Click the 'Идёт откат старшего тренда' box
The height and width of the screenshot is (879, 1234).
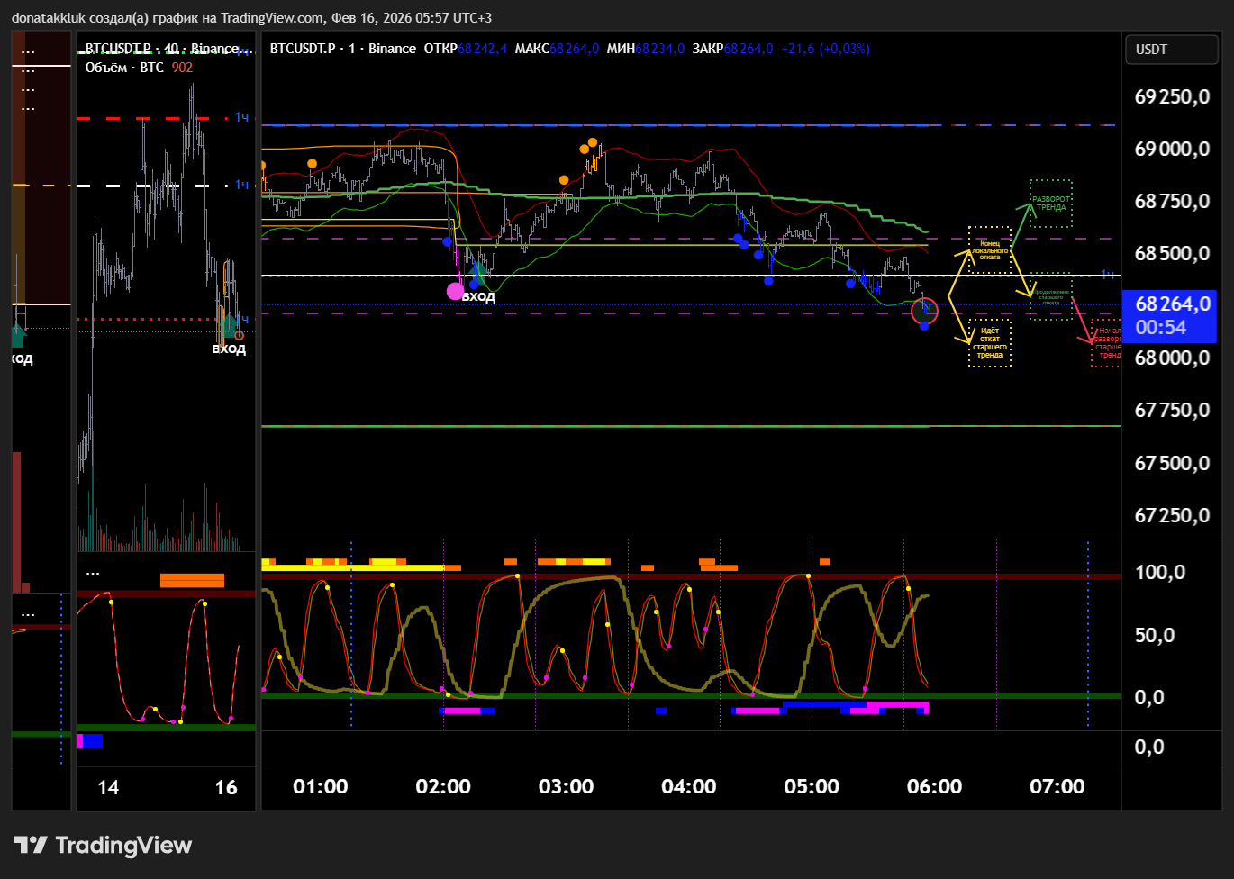click(x=990, y=343)
